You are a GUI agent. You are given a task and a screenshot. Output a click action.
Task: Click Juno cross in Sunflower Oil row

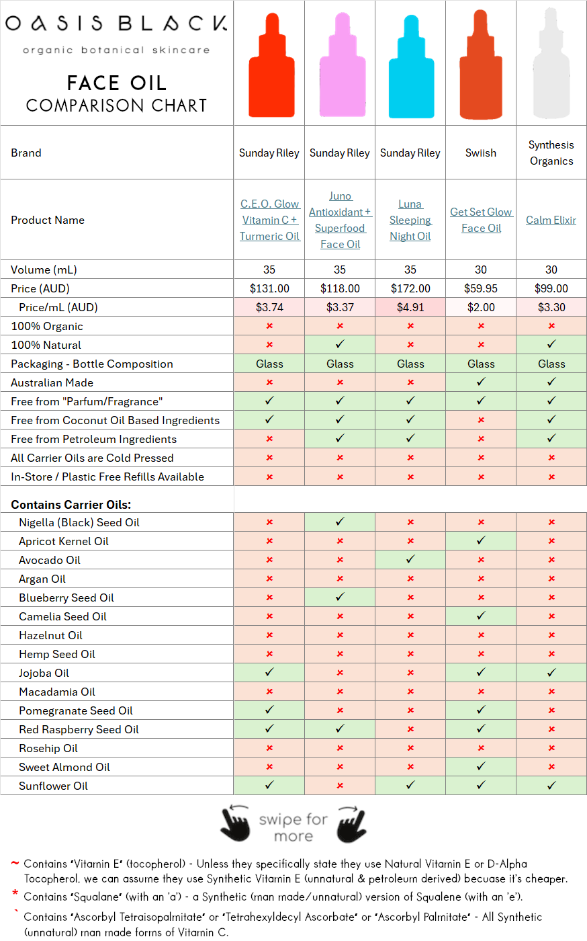click(340, 786)
